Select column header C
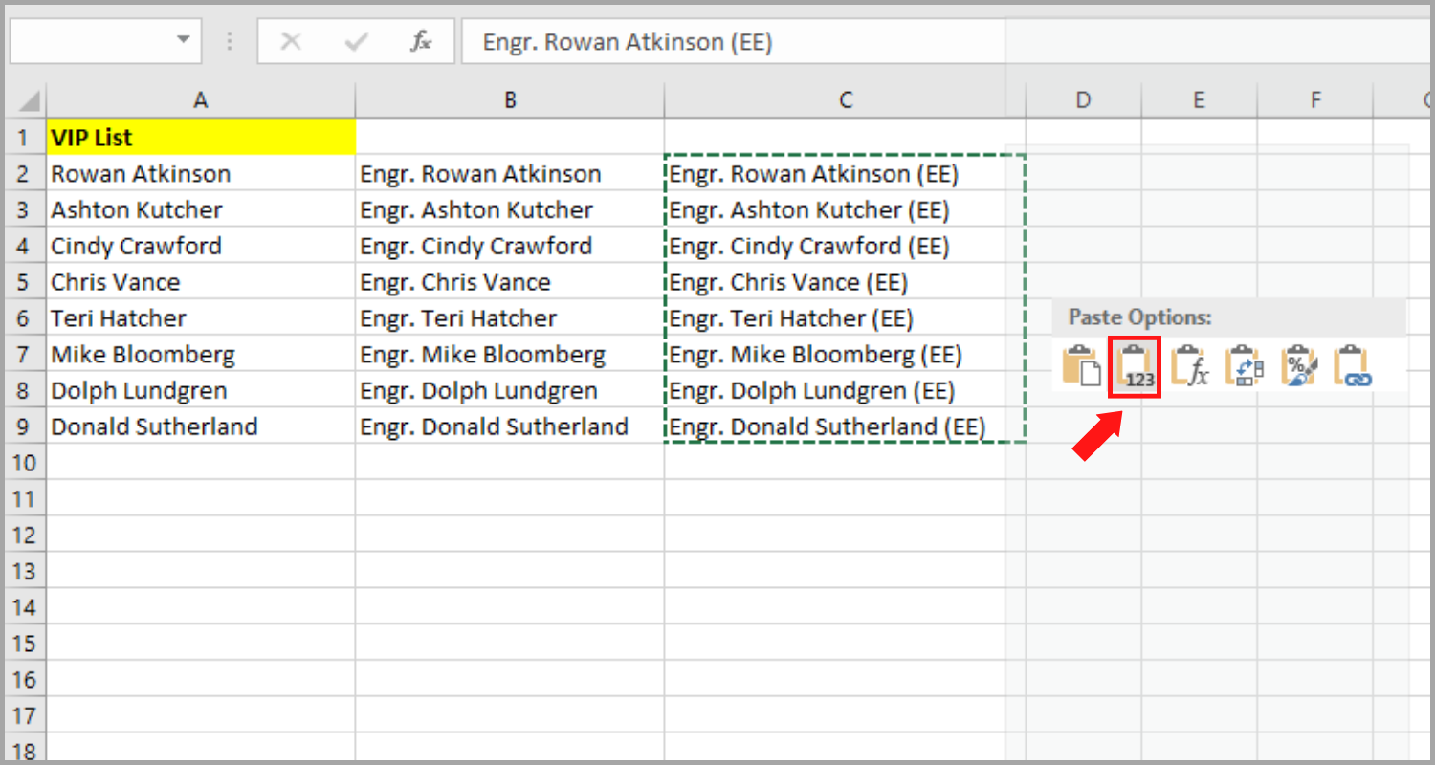 coord(845,99)
